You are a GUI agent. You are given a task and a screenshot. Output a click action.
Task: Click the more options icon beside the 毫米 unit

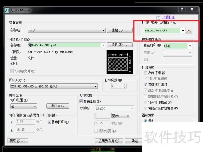pos(132,115)
